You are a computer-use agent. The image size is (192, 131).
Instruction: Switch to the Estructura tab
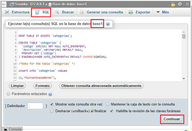tap(17, 12)
